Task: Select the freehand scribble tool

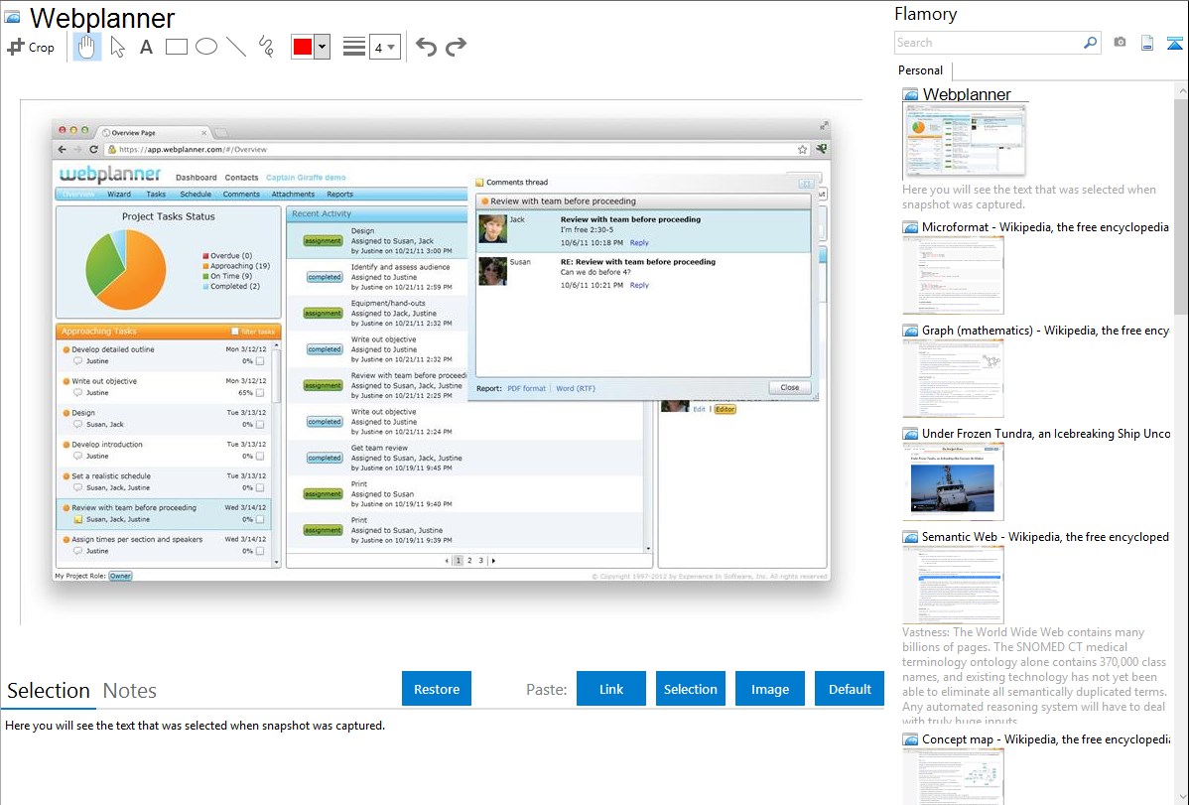Action: point(266,47)
